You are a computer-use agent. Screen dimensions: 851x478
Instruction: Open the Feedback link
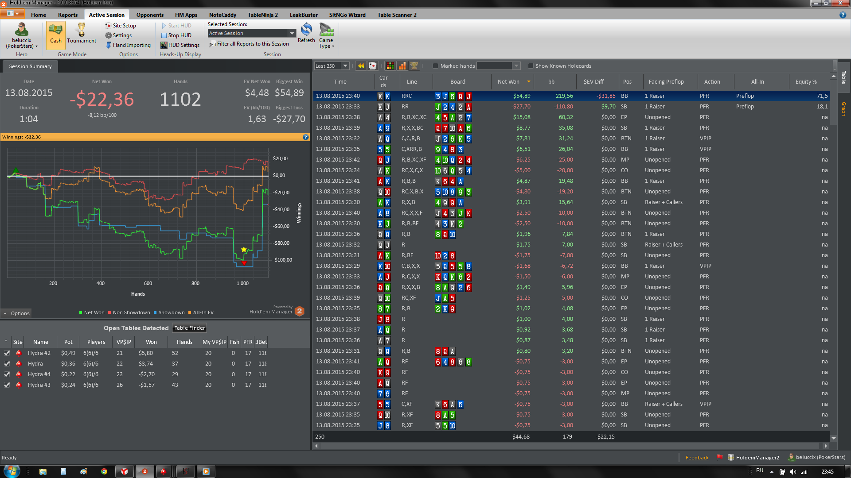click(697, 458)
